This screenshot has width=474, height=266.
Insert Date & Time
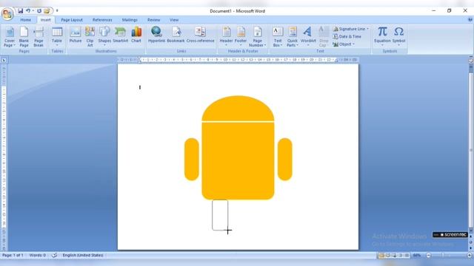pyautogui.click(x=347, y=36)
